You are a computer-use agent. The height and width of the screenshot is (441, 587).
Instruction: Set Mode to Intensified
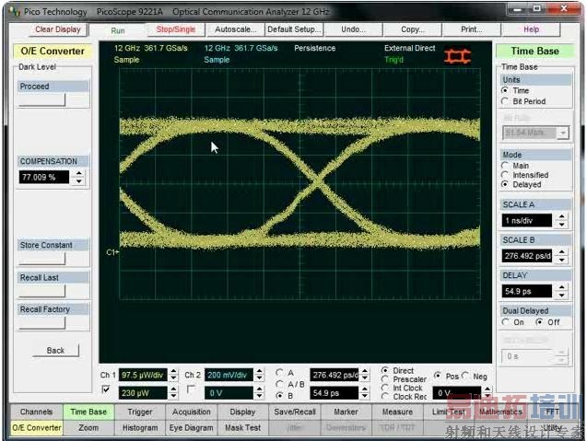pos(505,175)
